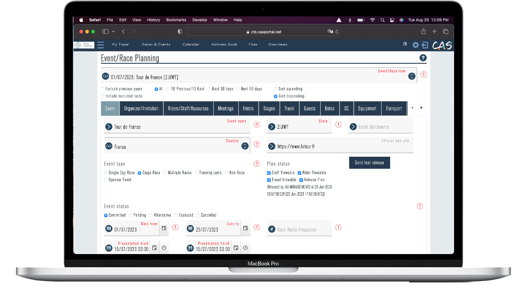Viewport: 527px width, 288px height.
Task: Open the Presentation start calendar icon
Action: coord(155,248)
